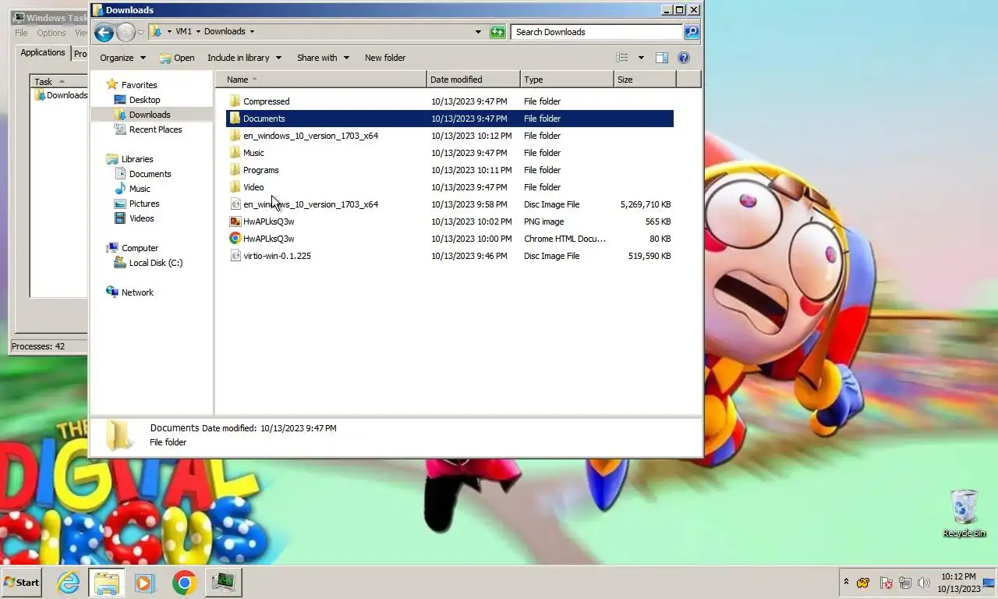This screenshot has height=599, width=998.
Task: Change view with the view icon
Action: (622, 58)
